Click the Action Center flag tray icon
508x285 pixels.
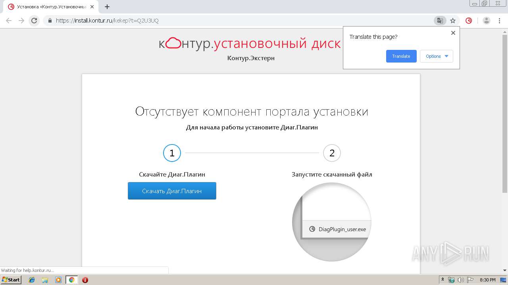click(x=470, y=280)
